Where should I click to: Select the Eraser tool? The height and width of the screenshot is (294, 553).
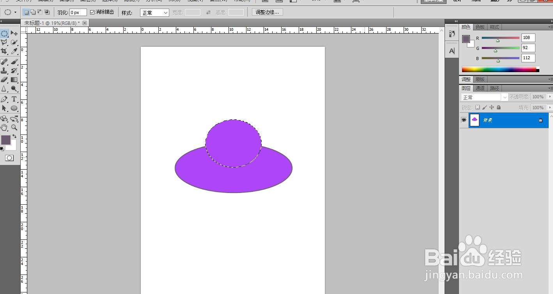coord(4,80)
